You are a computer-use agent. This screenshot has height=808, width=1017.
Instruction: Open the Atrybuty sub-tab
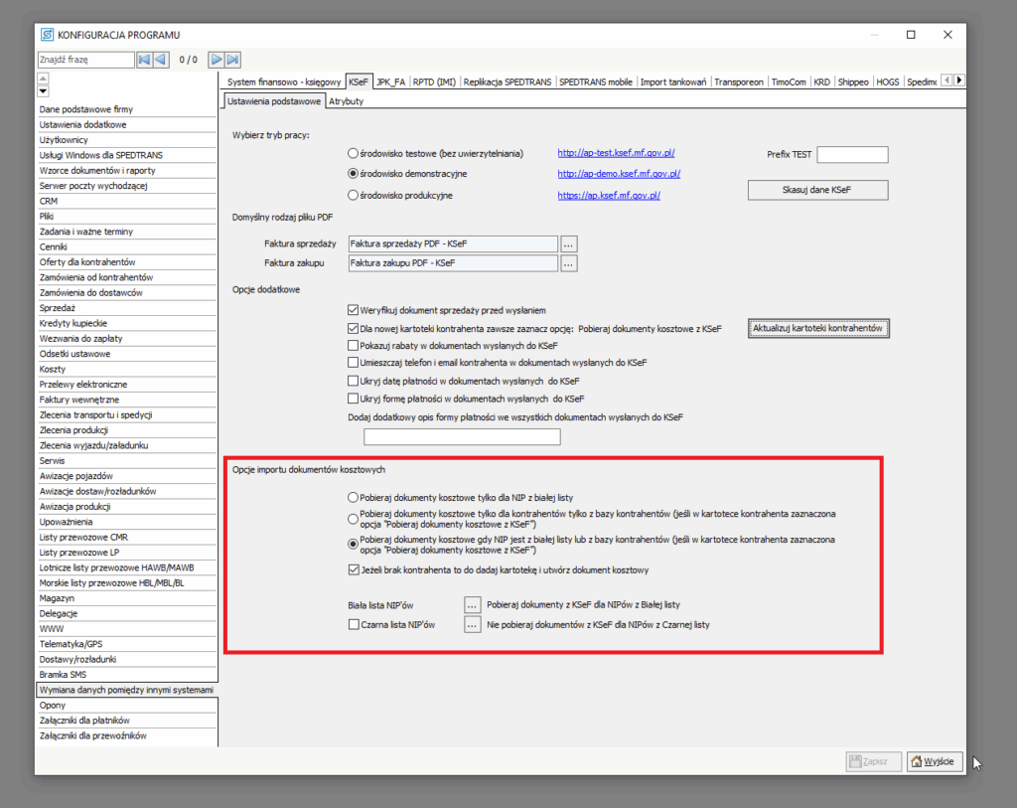(346, 101)
